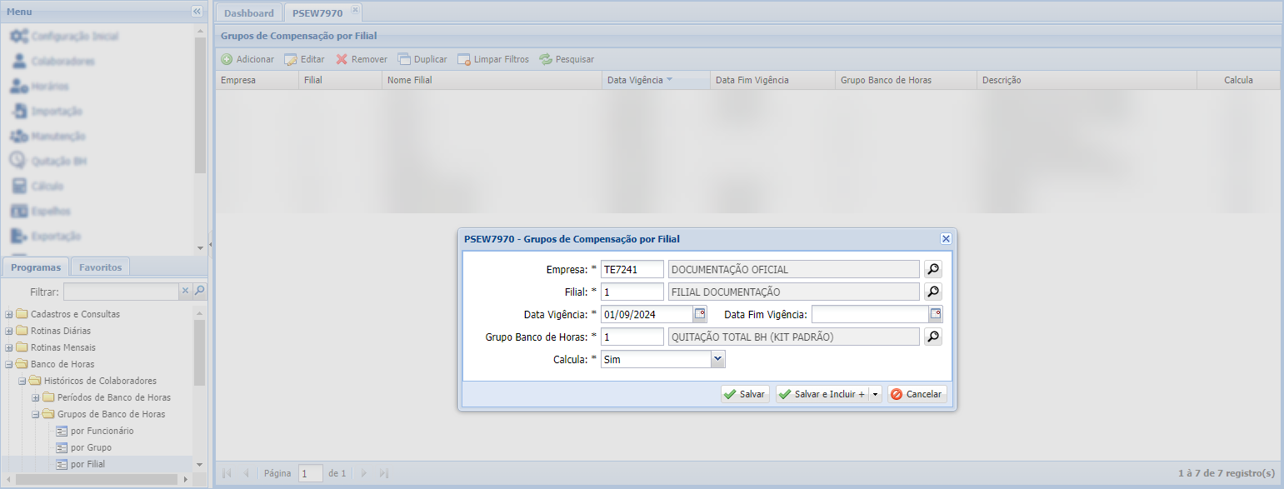
Task: Open the Data Fim Vigência calendar picker
Action: click(x=936, y=314)
